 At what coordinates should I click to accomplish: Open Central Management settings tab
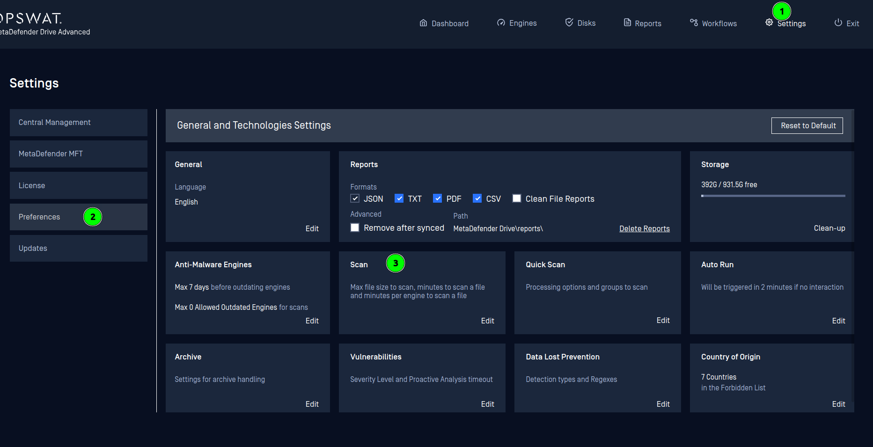point(79,123)
